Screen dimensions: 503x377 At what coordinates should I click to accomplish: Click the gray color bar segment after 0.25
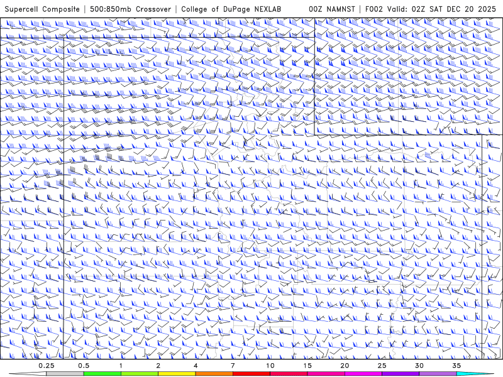65,374
